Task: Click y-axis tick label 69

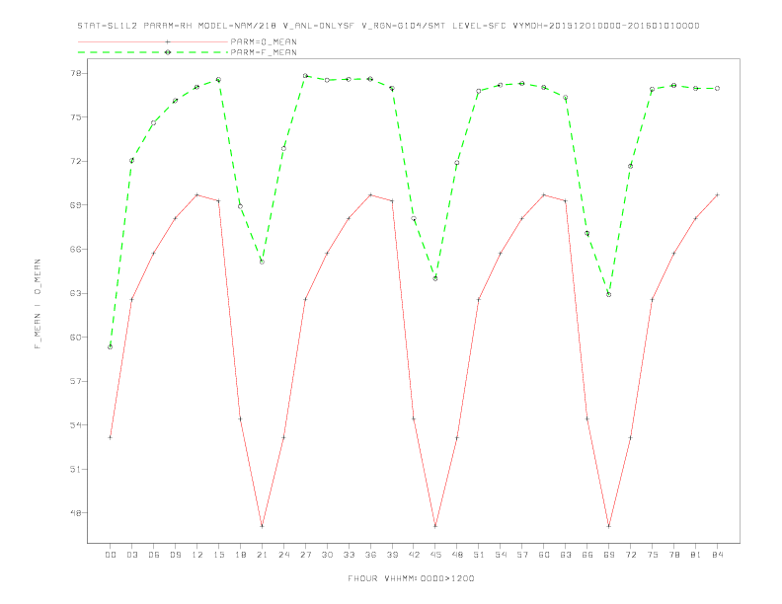Action: coord(75,205)
